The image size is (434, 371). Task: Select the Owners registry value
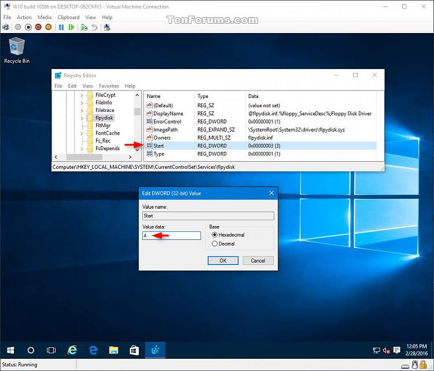coord(162,137)
